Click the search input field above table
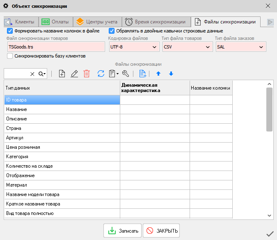The image size is (277, 240). (16, 74)
